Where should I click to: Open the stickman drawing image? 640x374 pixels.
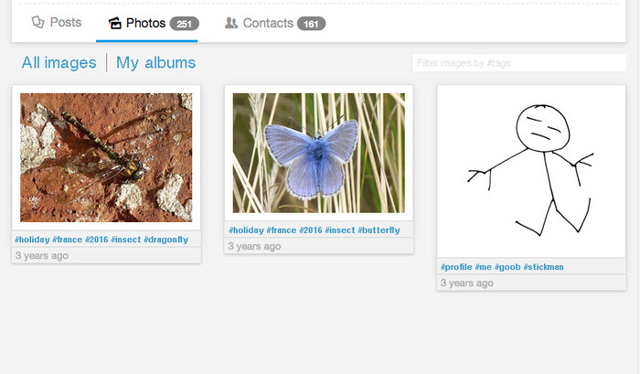[531, 171]
